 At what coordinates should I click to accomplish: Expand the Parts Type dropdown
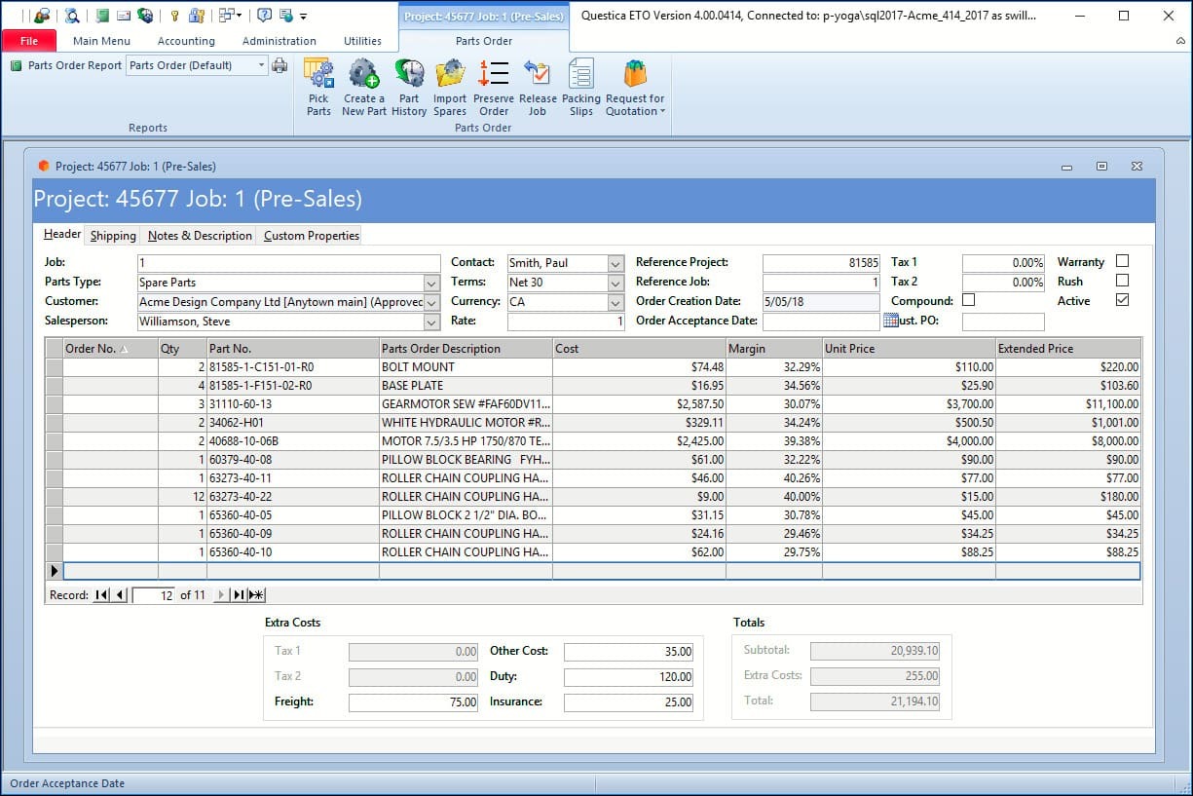[432, 283]
